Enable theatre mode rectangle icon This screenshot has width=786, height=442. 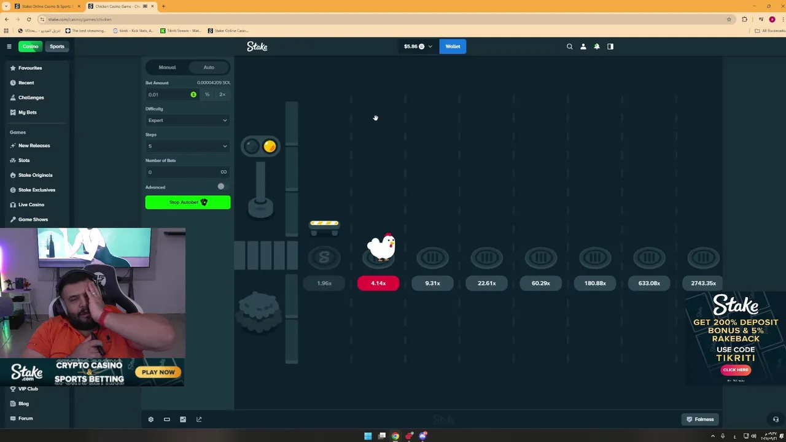pyautogui.click(x=167, y=419)
